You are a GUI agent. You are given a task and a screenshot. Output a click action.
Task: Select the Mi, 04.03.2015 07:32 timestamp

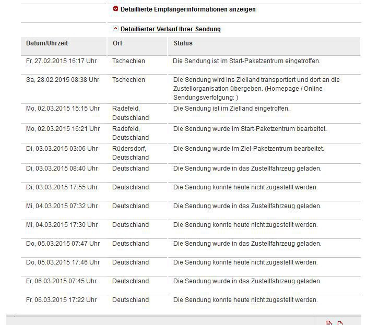(x=62, y=206)
